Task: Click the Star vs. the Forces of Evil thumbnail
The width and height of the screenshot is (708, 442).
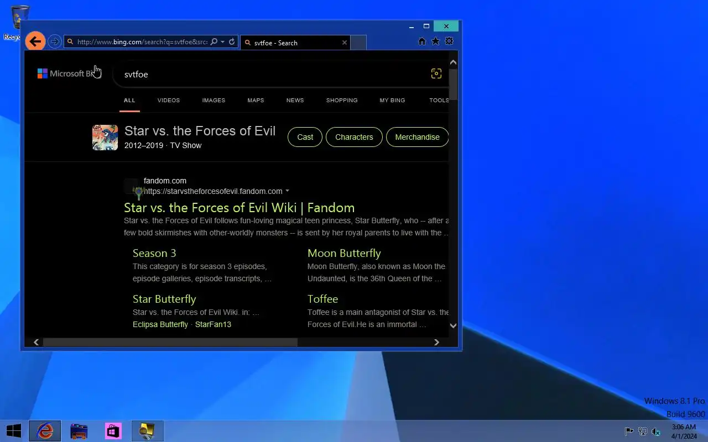Action: (x=105, y=138)
